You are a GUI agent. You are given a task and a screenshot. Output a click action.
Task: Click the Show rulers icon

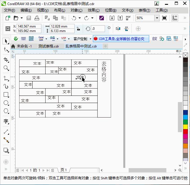[x=175, y=18]
